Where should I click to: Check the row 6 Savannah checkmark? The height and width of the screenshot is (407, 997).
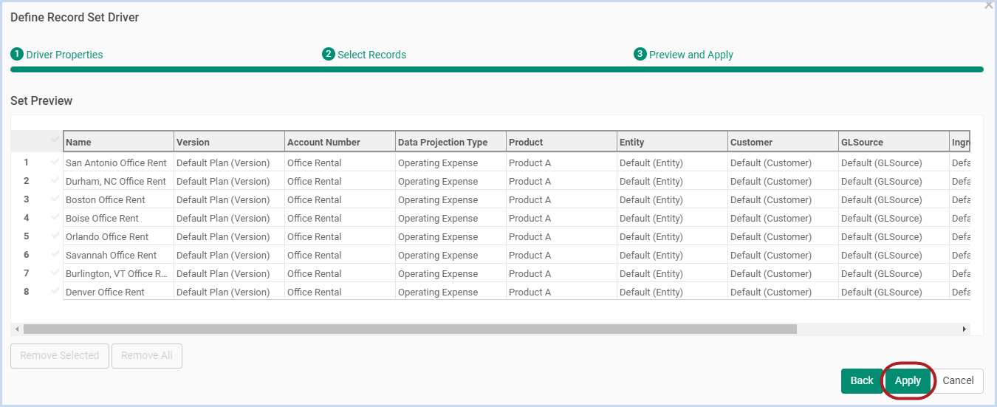pyautogui.click(x=55, y=254)
